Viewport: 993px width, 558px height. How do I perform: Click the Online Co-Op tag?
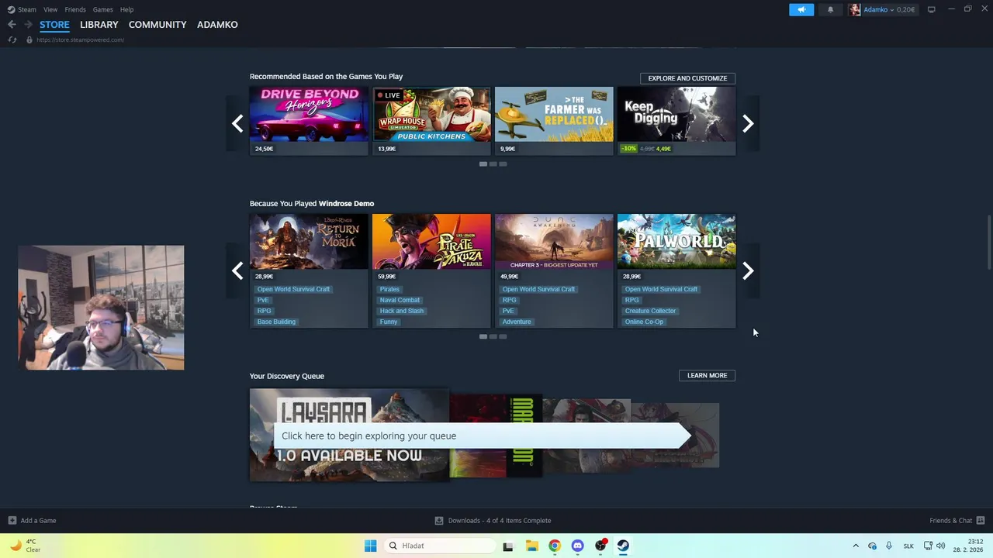click(644, 322)
